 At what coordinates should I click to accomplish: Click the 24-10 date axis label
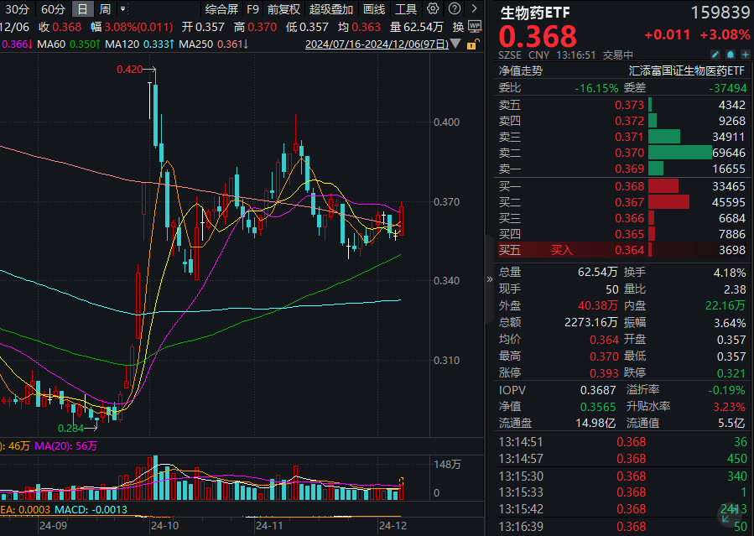164,525
